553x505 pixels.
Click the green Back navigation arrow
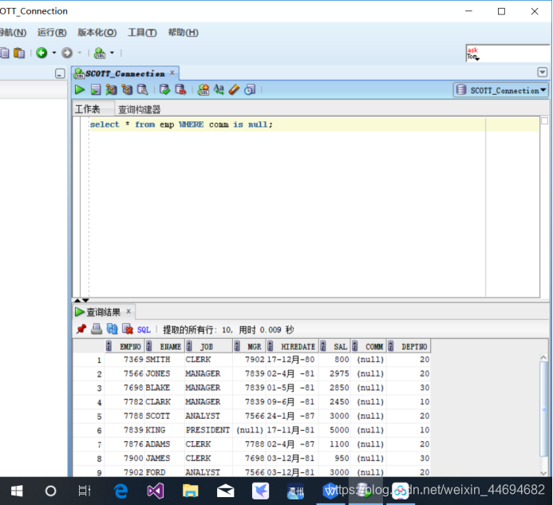(x=41, y=53)
